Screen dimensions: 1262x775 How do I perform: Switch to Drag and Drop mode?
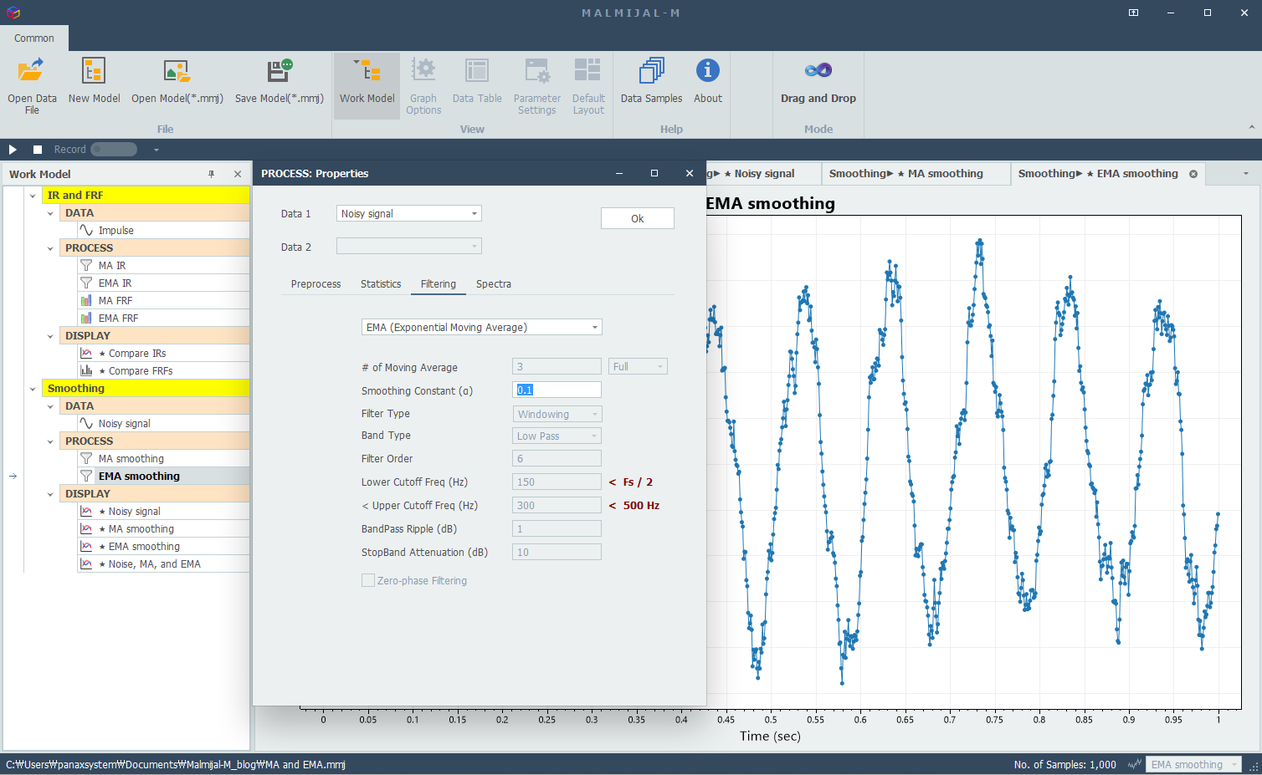tap(818, 81)
